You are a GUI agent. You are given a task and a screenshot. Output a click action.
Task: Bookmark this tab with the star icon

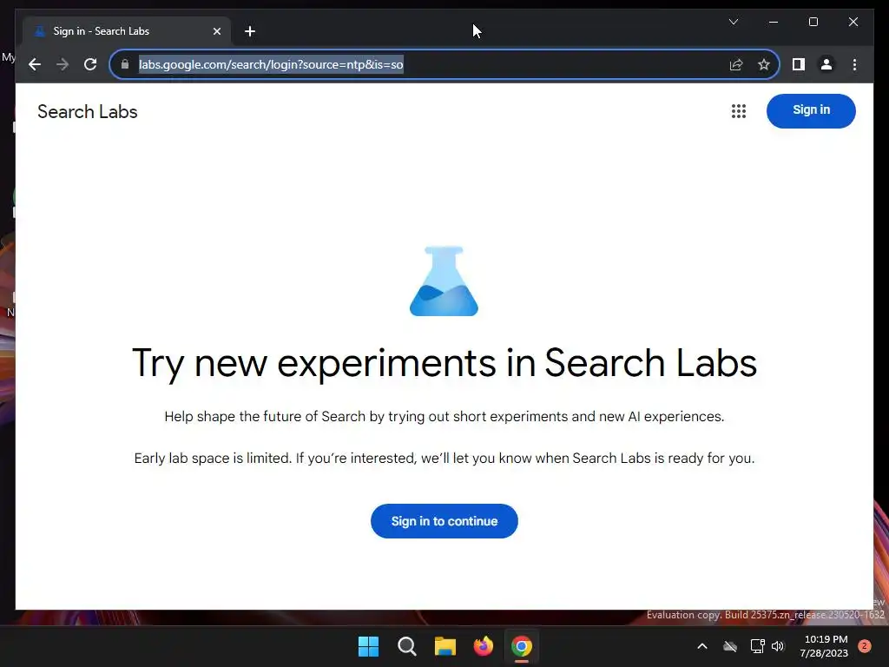click(764, 64)
